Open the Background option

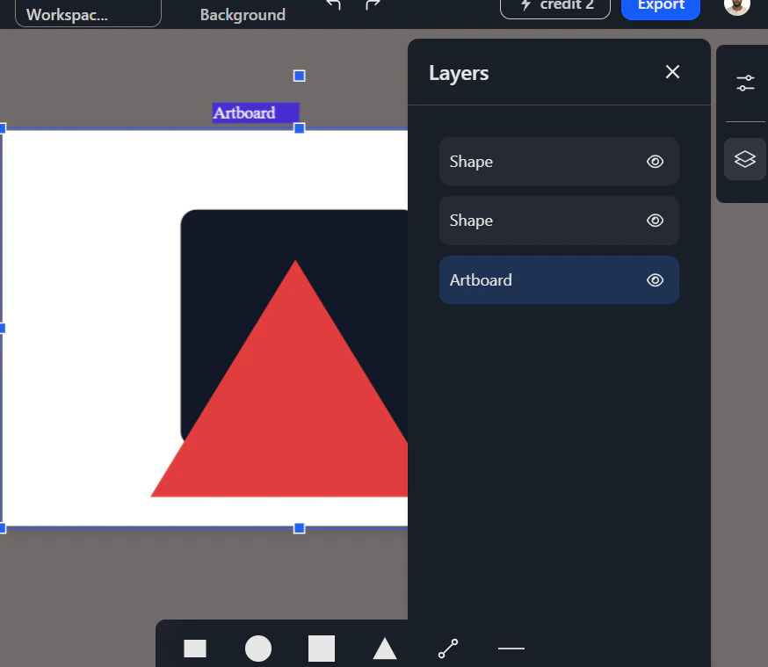(x=243, y=15)
